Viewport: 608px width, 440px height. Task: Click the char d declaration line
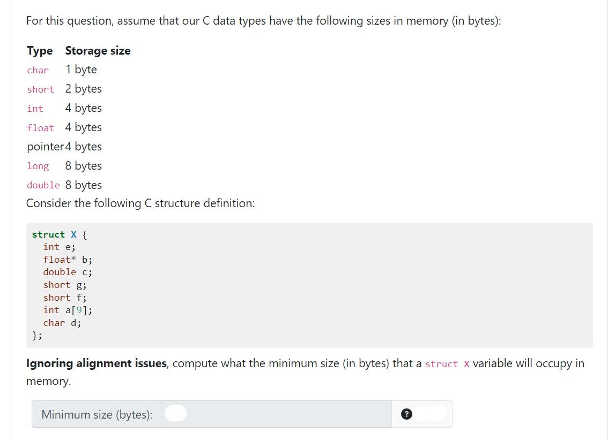coord(62,323)
